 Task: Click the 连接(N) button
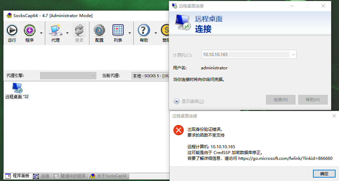[281, 100]
